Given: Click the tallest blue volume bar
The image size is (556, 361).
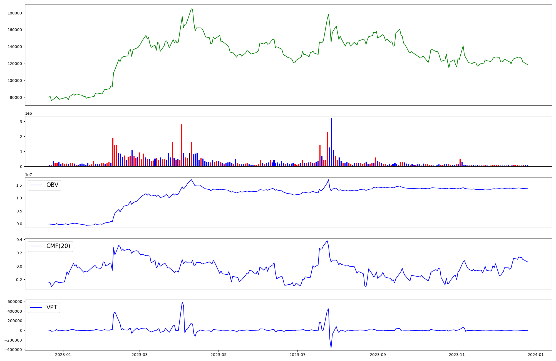Looking at the screenshot, I should 331,142.
